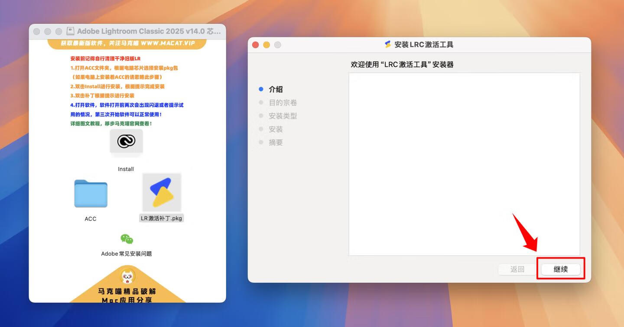Screen dimensions: 624x327
Task: Click the WWW.MACAT.VIP banner text
Action: pos(168,43)
